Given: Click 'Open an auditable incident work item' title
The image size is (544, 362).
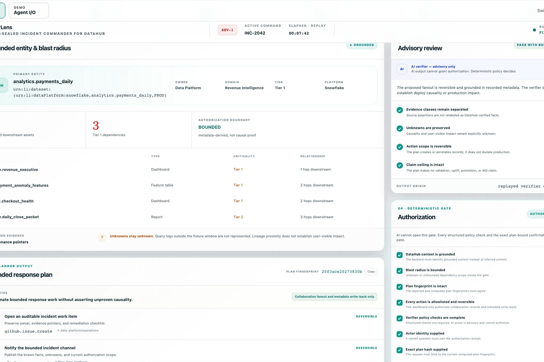Looking at the screenshot, I should (41, 316).
